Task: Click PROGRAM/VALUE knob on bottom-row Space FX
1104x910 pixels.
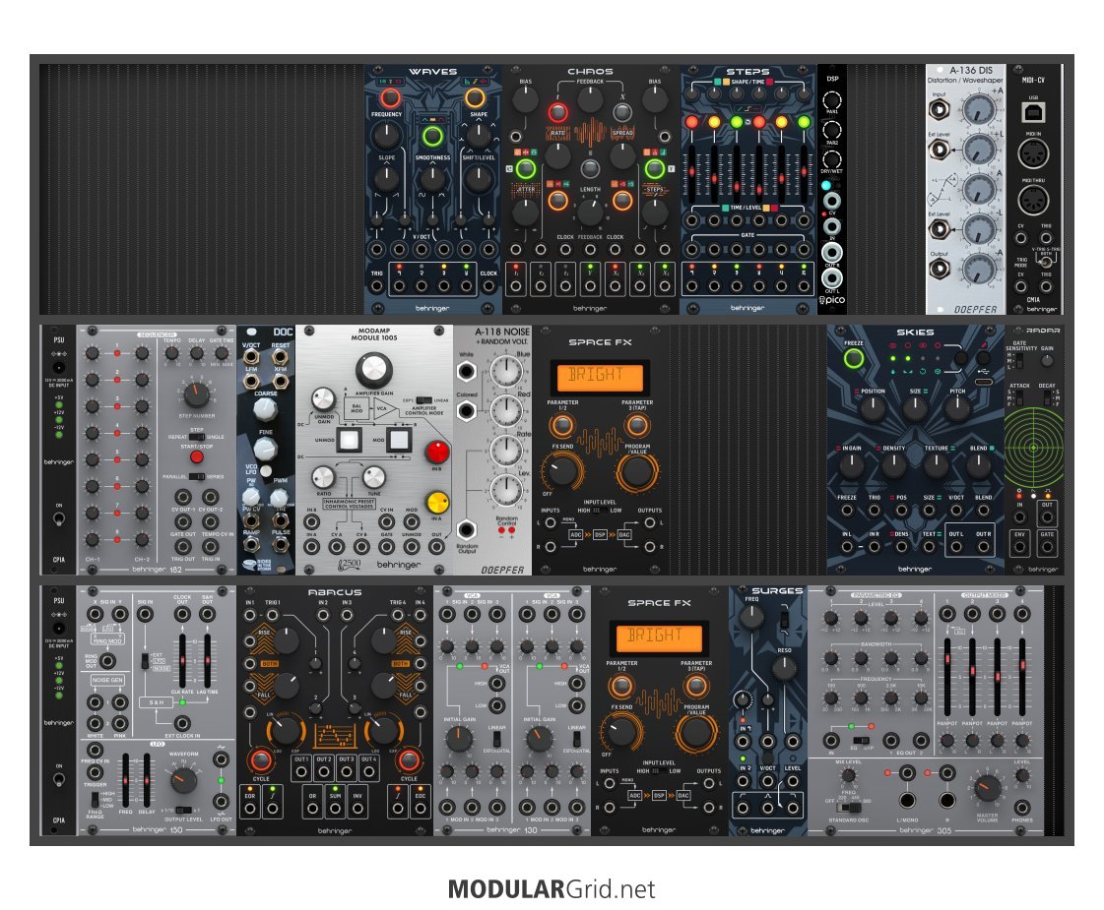Action: 695,731
